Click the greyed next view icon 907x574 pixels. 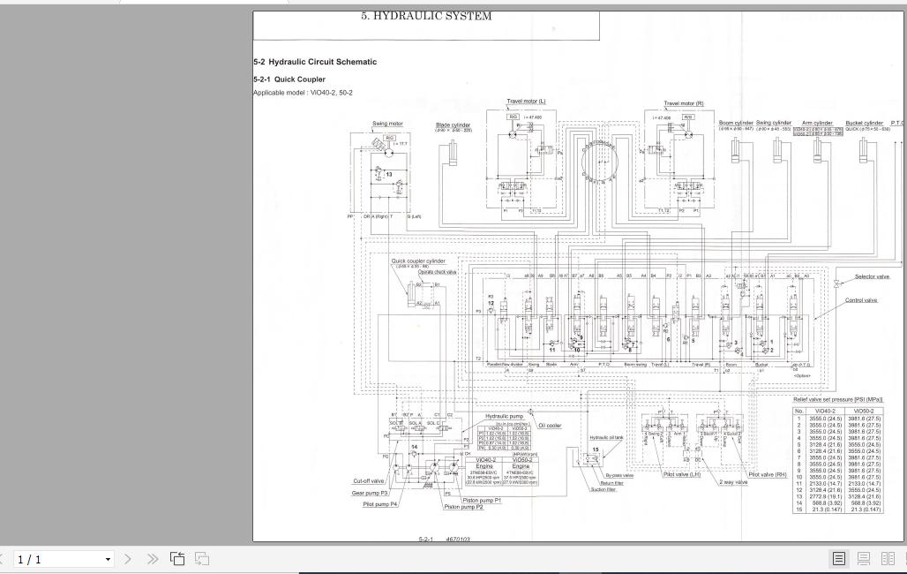202,559
